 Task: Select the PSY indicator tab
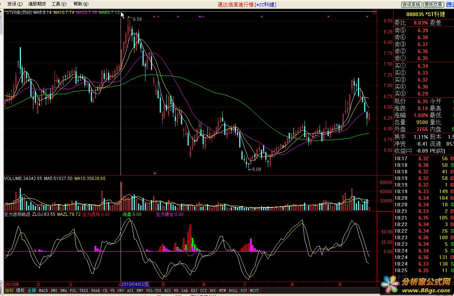[244, 291]
